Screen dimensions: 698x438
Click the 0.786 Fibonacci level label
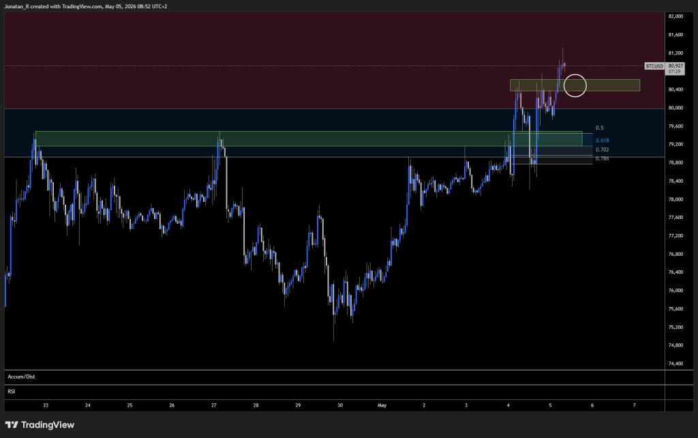602,159
